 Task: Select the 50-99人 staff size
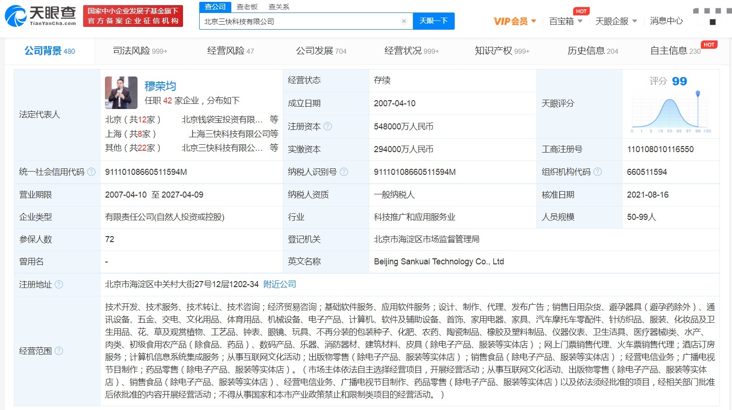(641, 217)
